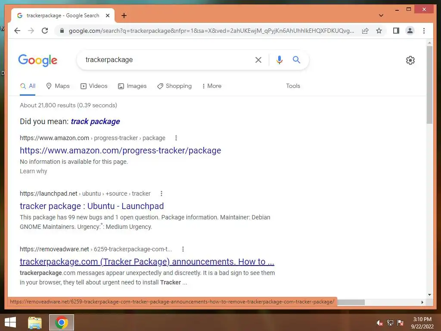441x331 pixels.
Task: Open the trackerpackage.com announcements result
Action: 147,262
